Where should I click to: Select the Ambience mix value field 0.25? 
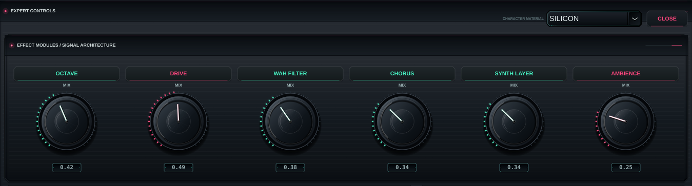point(626,167)
